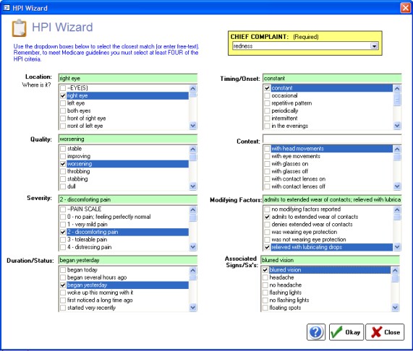Click the Timing/Onset list scroll down arrow
This screenshot has height=351, width=413.
coord(397,126)
